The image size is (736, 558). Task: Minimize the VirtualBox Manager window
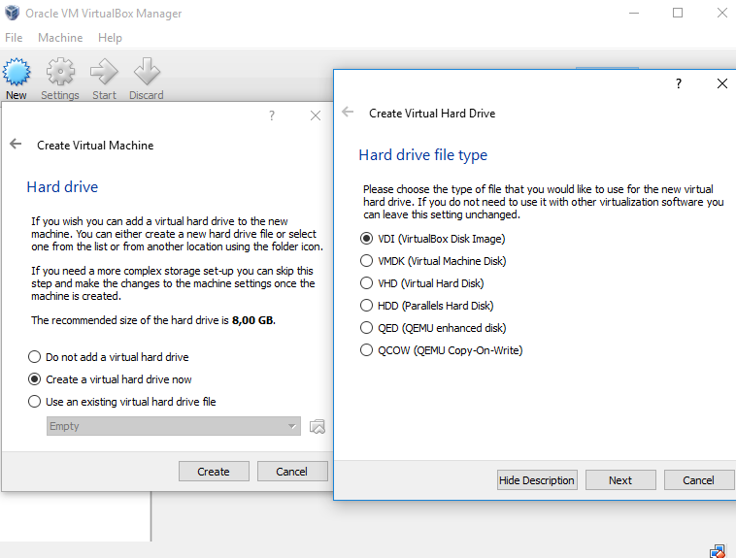tap(634, 13)
